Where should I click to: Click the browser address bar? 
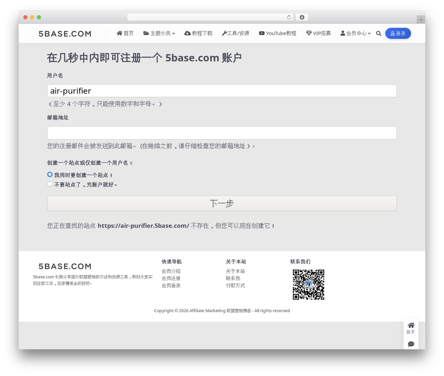click(210, 17)
